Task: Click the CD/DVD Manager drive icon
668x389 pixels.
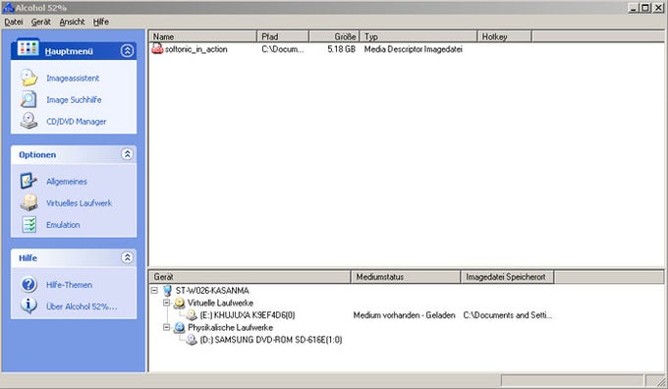Action: [x=28, y=121]
